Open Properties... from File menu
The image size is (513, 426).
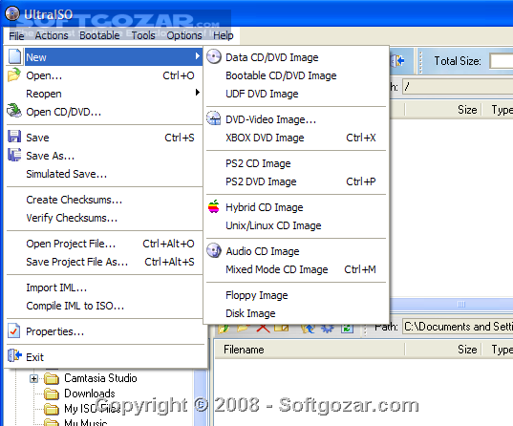105,331
